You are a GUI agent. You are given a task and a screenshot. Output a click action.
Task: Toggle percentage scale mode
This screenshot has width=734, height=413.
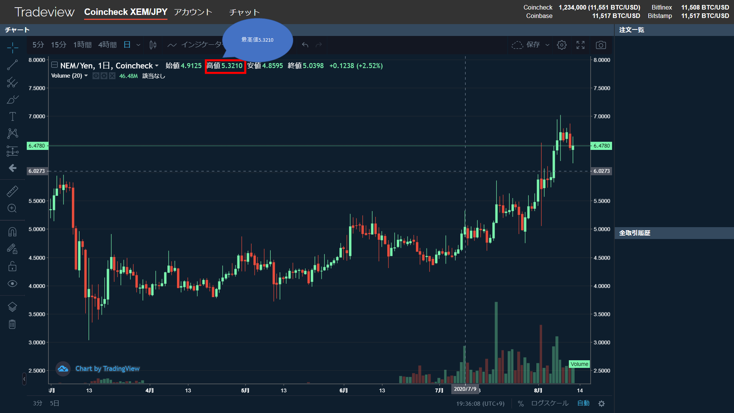click(x=521, y=403)
